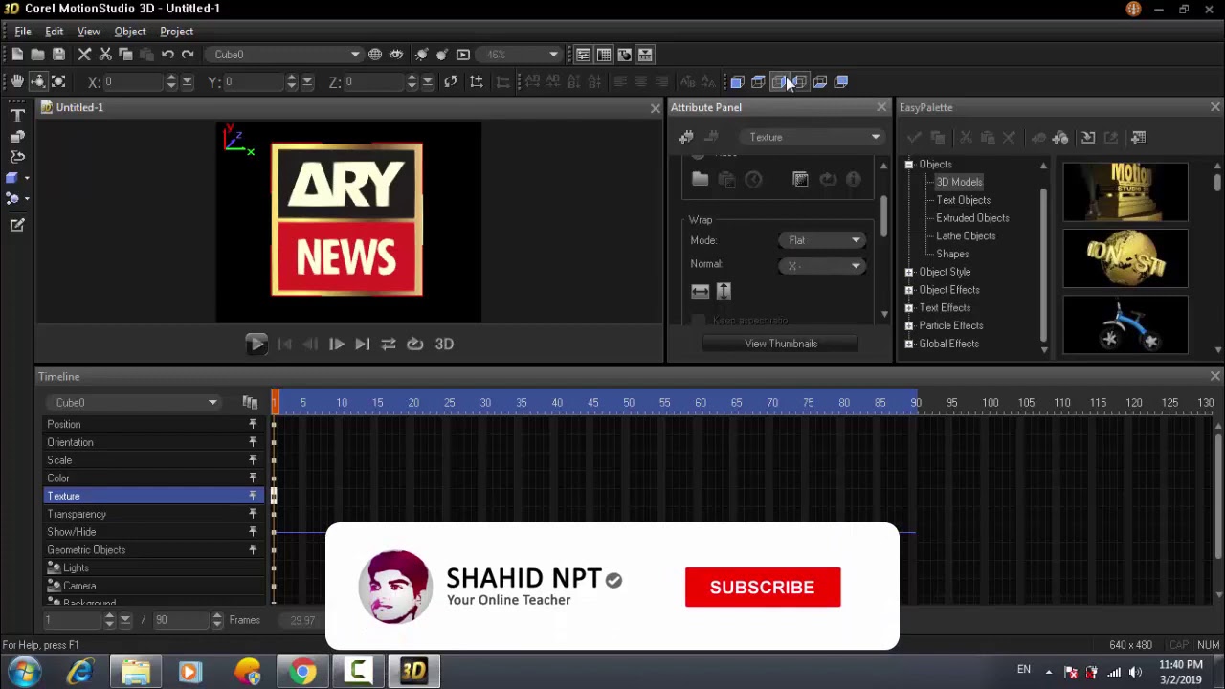The width and height of the screenshot is (1225, 689).
Task: Click the View Thumbnails button
Action: coord(781,344)
